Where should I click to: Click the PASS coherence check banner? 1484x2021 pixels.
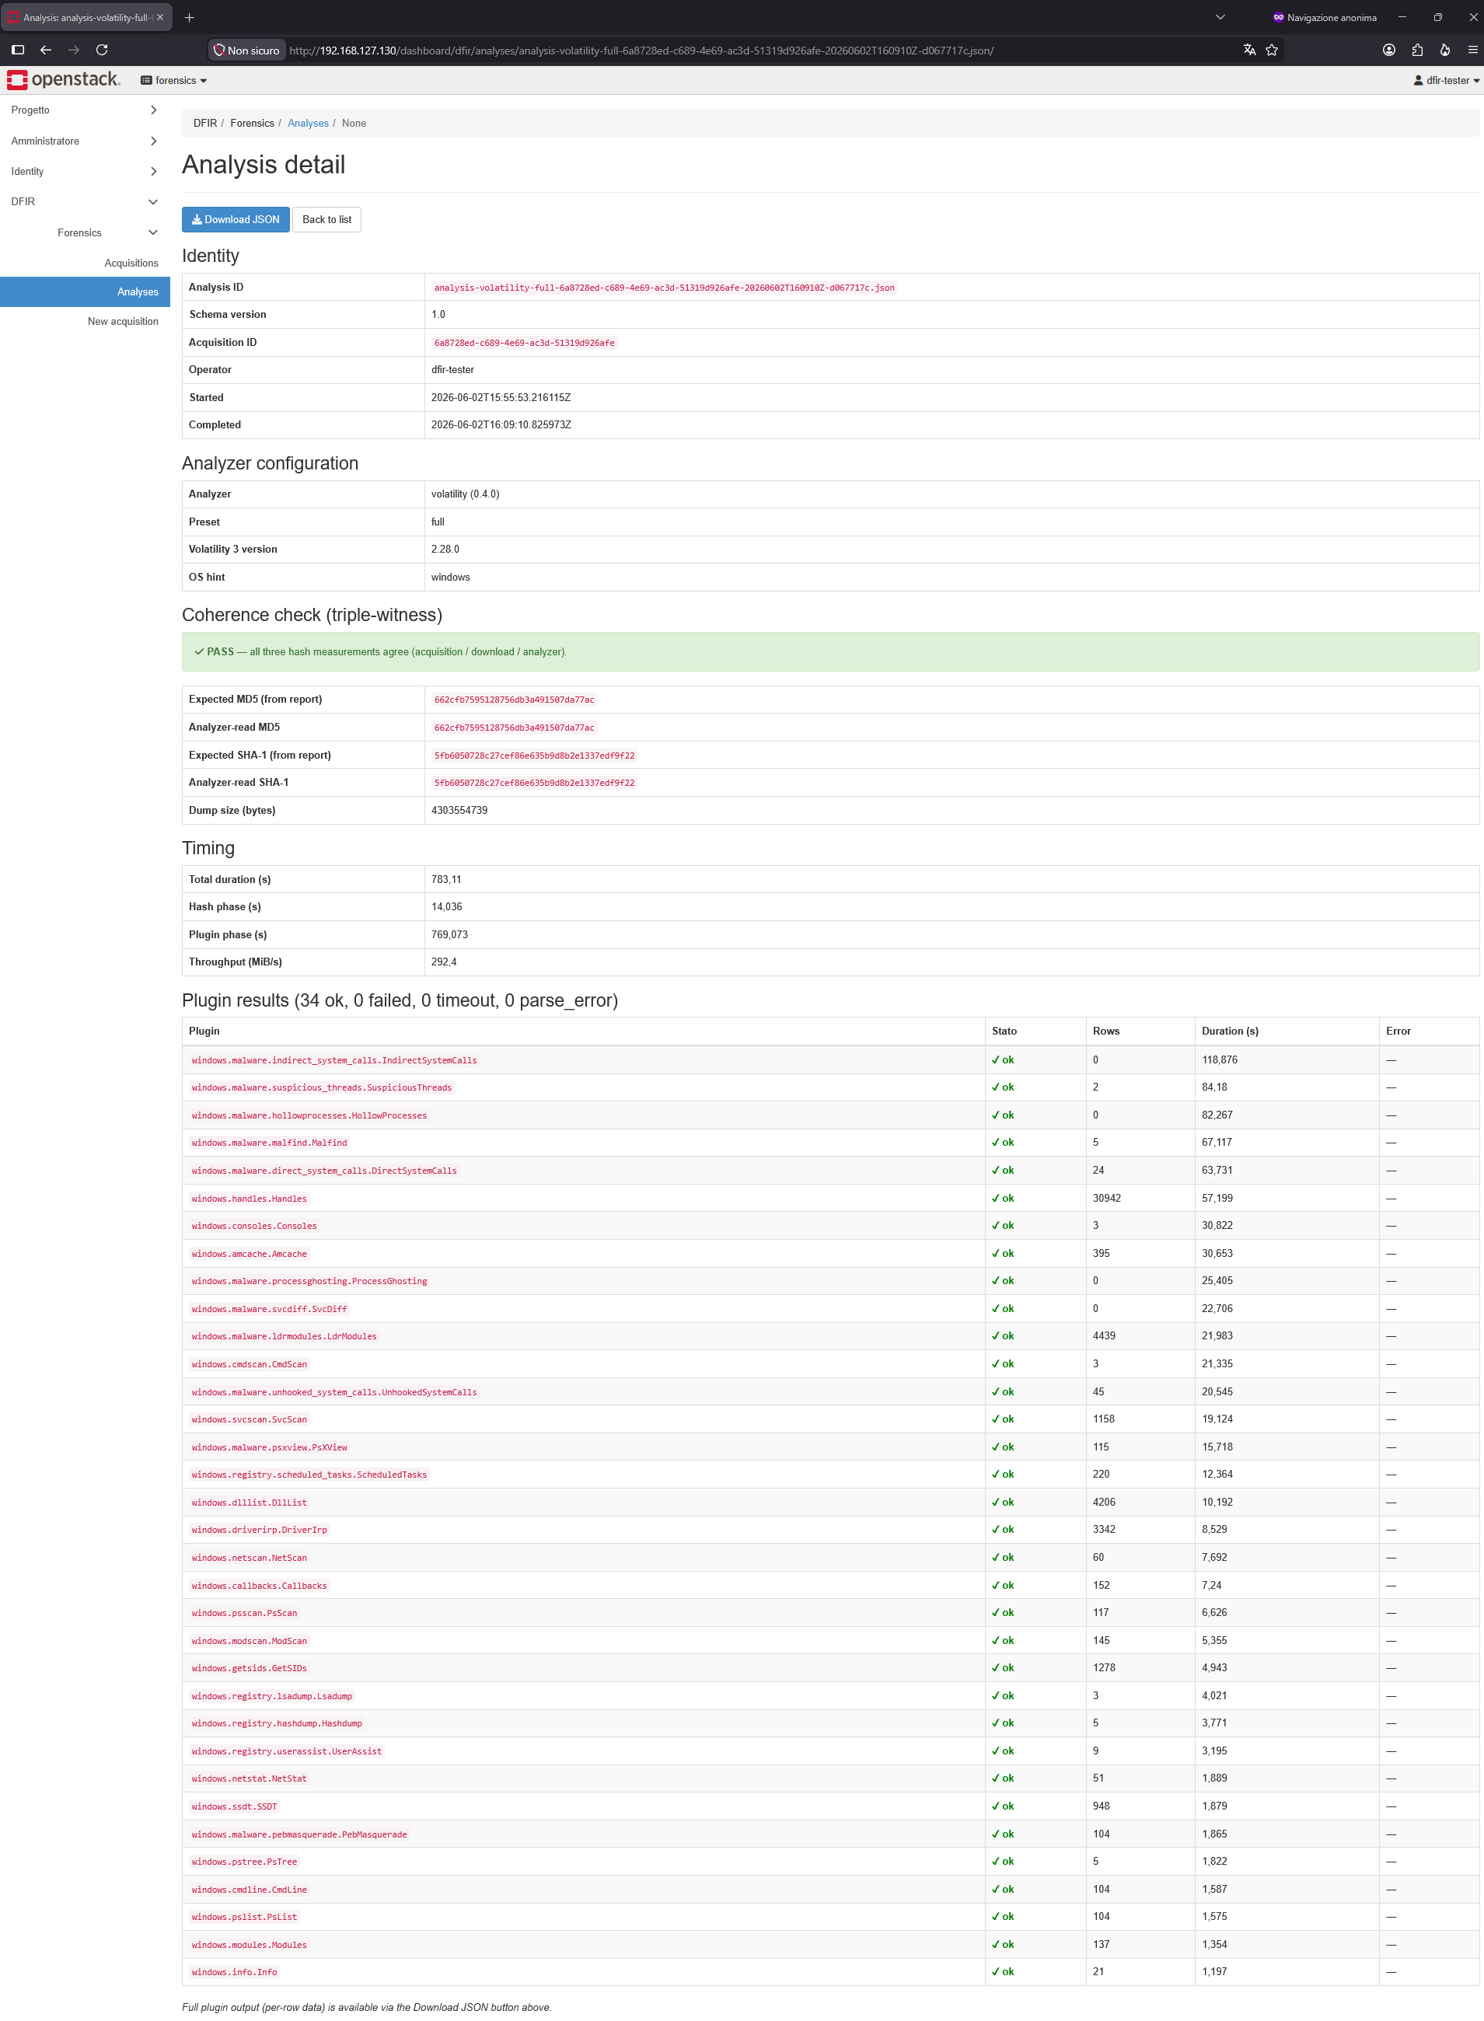[x=830, y=652]
